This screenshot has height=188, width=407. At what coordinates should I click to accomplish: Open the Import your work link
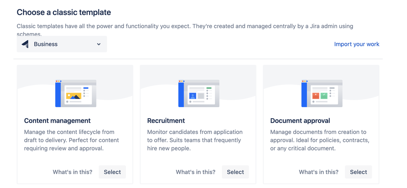coord(357,44)
